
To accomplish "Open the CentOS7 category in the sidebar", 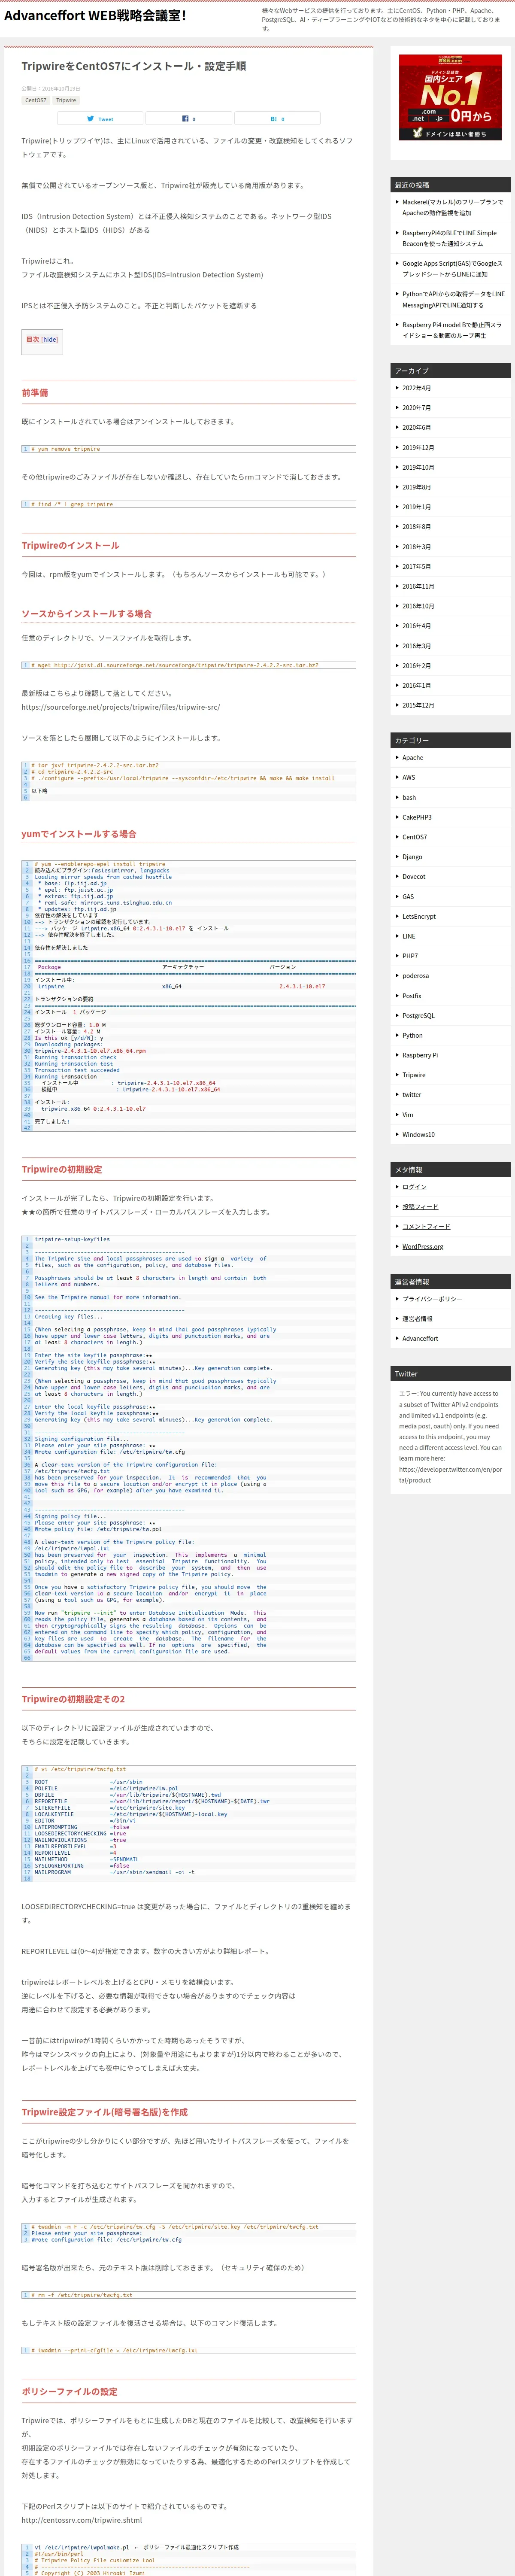I will pos(415,837).
